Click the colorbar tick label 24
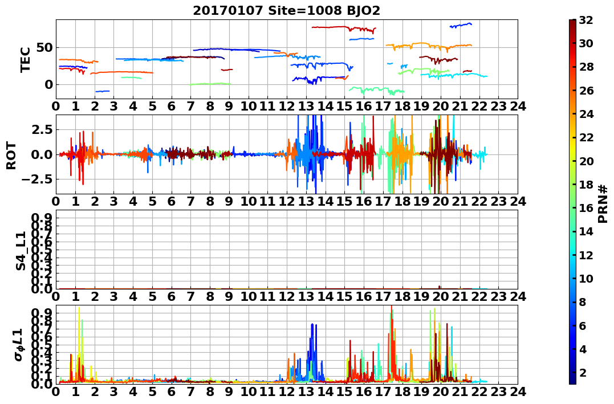614x404 pixels. [x=586, y=114]
